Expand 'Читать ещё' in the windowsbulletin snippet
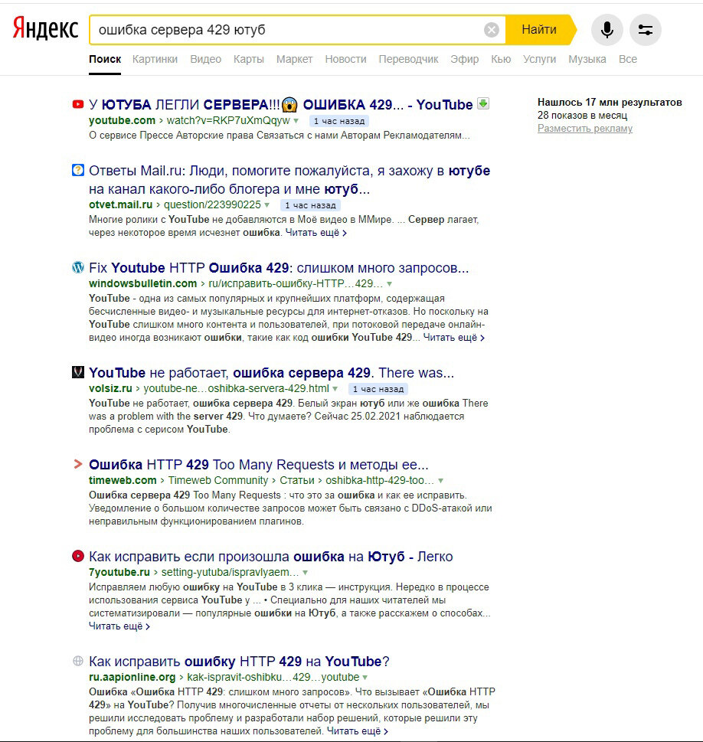 (453, 338)
